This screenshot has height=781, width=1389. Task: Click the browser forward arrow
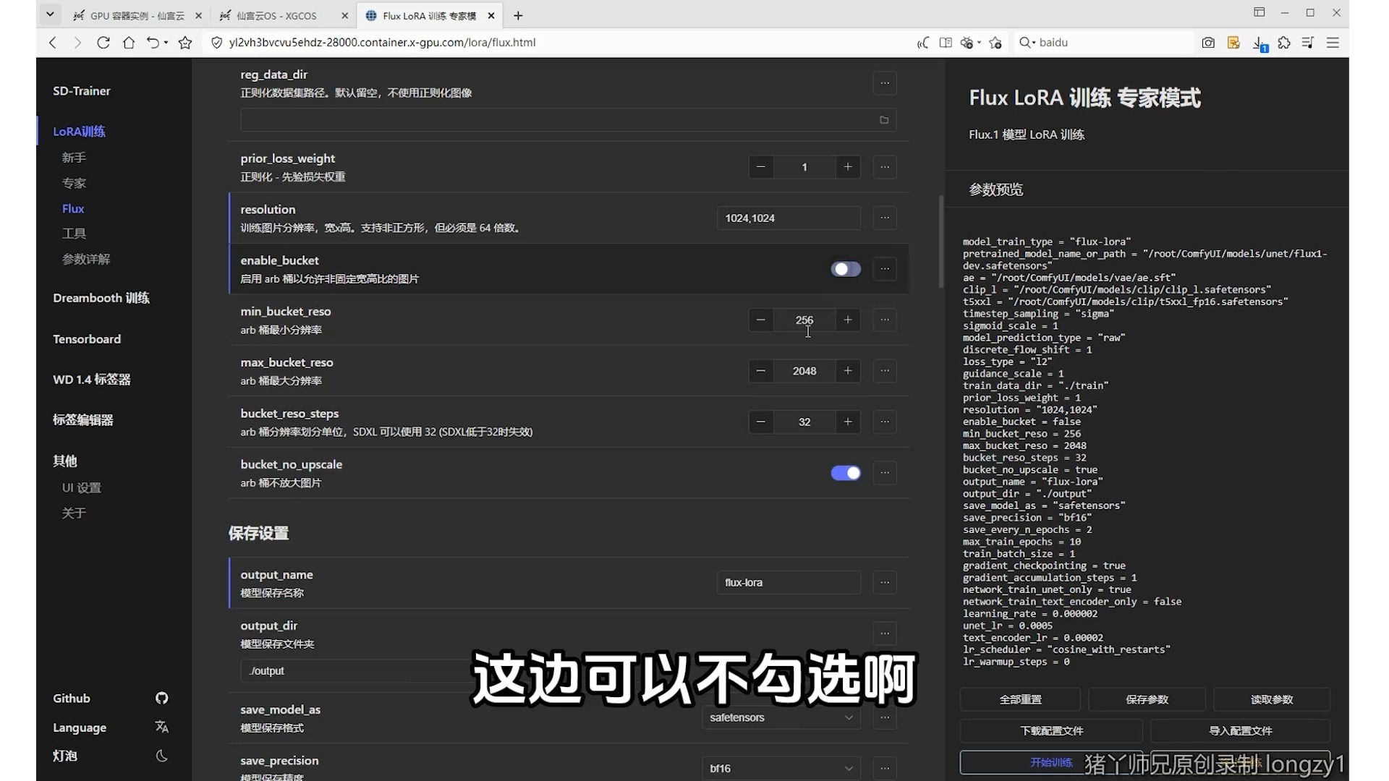pos(77,43)
